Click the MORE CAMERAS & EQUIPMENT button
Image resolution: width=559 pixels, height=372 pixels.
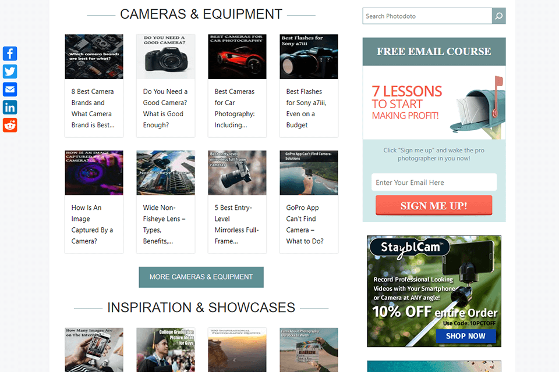(x=201, y=277)
